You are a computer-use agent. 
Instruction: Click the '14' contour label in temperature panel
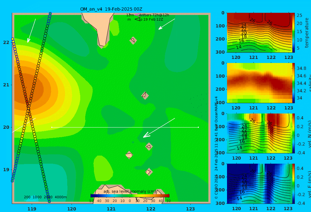click(239, 47)
